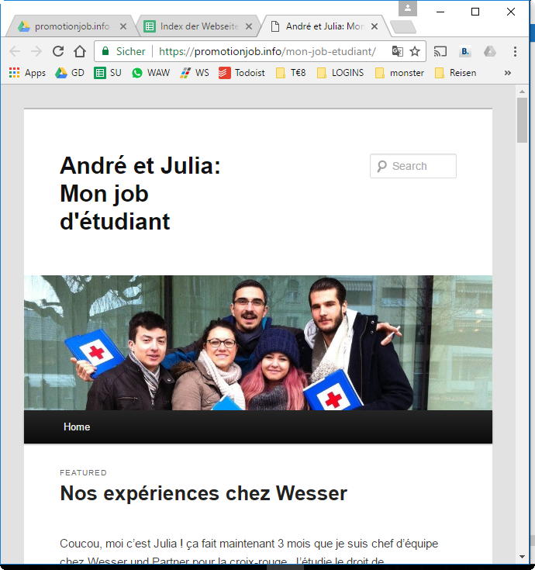535x570 pixels.
Task: Bookmark this page with the star icon
Action: point(415,51)
